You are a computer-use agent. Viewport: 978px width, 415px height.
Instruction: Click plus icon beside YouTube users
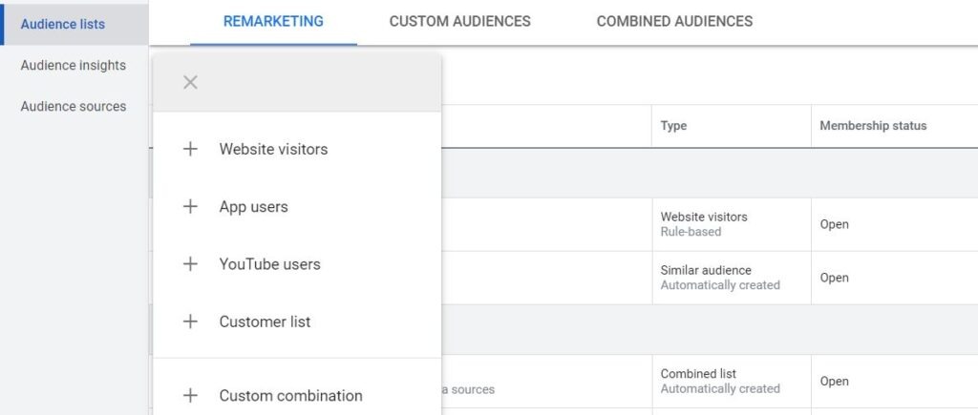[190, 264]
